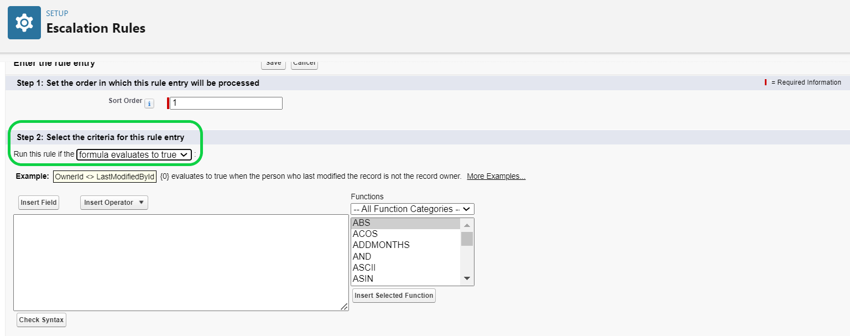Click the down arrow on the functions scrollbar
Screen dimensions: 850x336
(467, 278)
